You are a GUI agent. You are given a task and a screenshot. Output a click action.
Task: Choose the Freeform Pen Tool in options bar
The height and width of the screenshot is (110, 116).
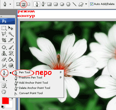(44, 4)
